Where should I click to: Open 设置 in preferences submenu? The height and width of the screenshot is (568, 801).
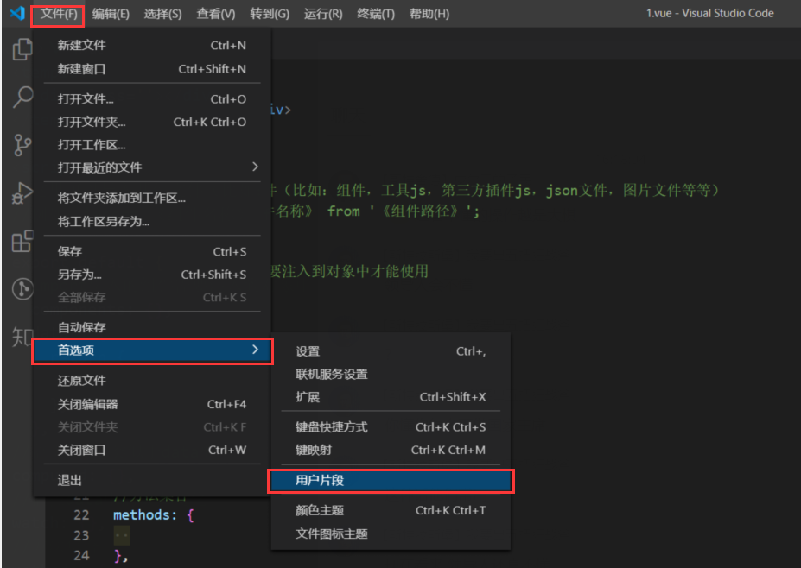(x=391, y=351)
